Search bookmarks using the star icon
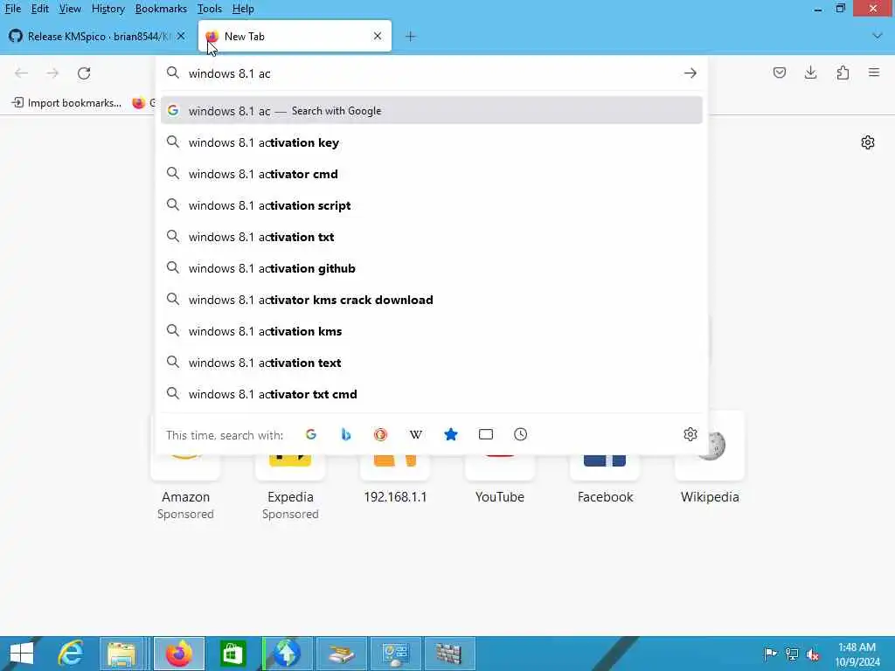The height and width of the screenshot is (671, 895). tap(451, 435)
